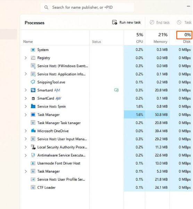Click the Microsoft OneDrive cloud icon
The width and height of the screenshot is (193, 209).
click(x=33, y=131)
